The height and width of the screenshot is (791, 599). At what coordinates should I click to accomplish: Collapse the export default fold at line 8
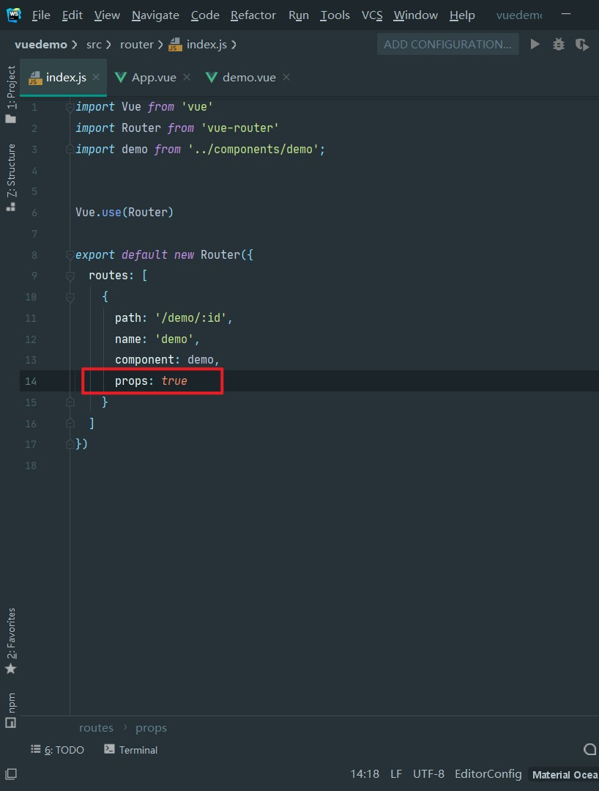point(70,255)
